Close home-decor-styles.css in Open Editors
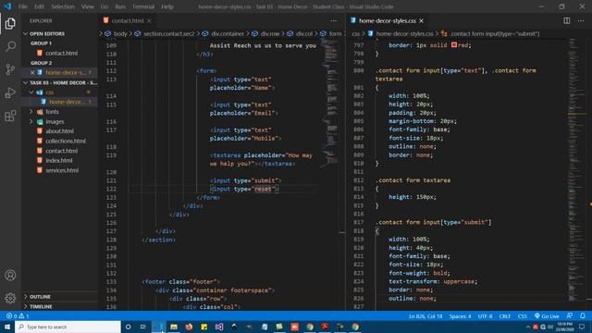 click(32, 72)
